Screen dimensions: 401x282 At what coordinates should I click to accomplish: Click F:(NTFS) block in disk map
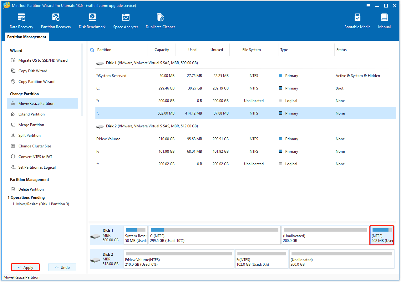(261, 259)
